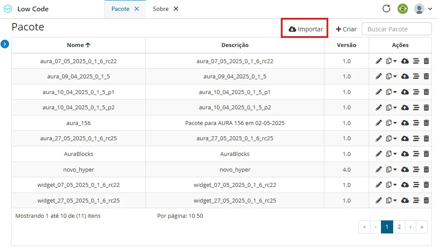Go to previous page arrow
Viewport: 438px width, 250px height.
coord(376,227)
